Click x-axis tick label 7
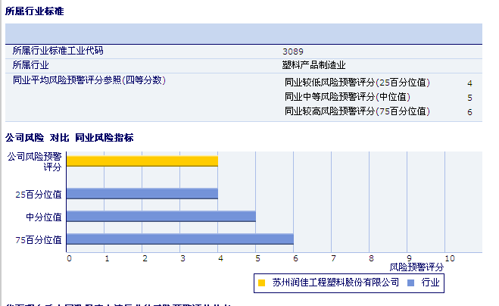This screenshot has height=306, width=499. coord(333,258)
